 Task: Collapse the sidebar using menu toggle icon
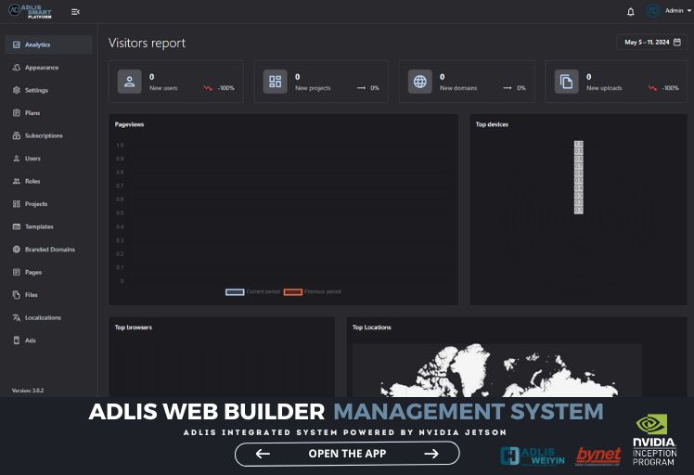(75, 11)
